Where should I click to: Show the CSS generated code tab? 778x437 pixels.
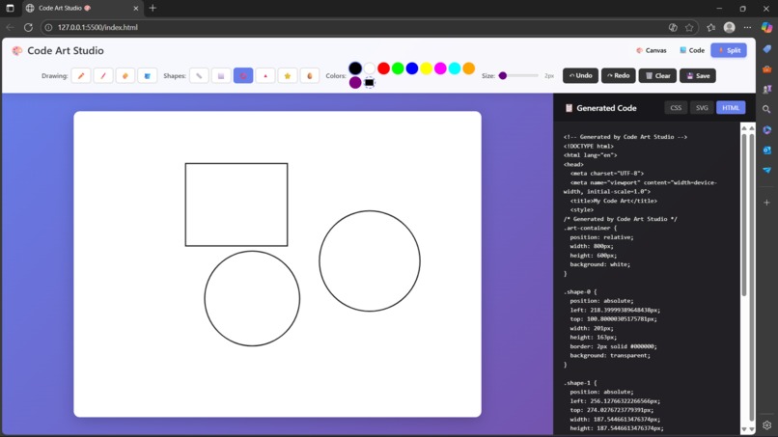click(x=676, y=108)
